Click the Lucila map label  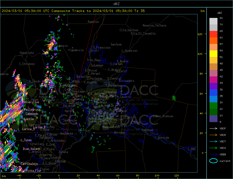(29, 119)
